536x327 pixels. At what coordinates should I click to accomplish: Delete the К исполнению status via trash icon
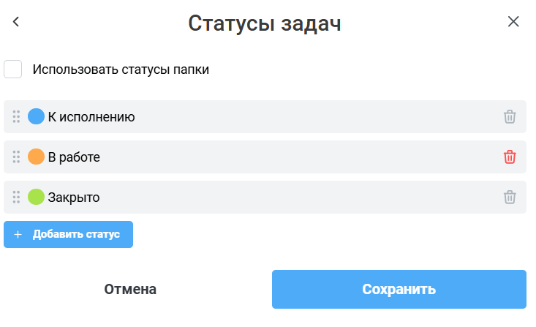510,116
